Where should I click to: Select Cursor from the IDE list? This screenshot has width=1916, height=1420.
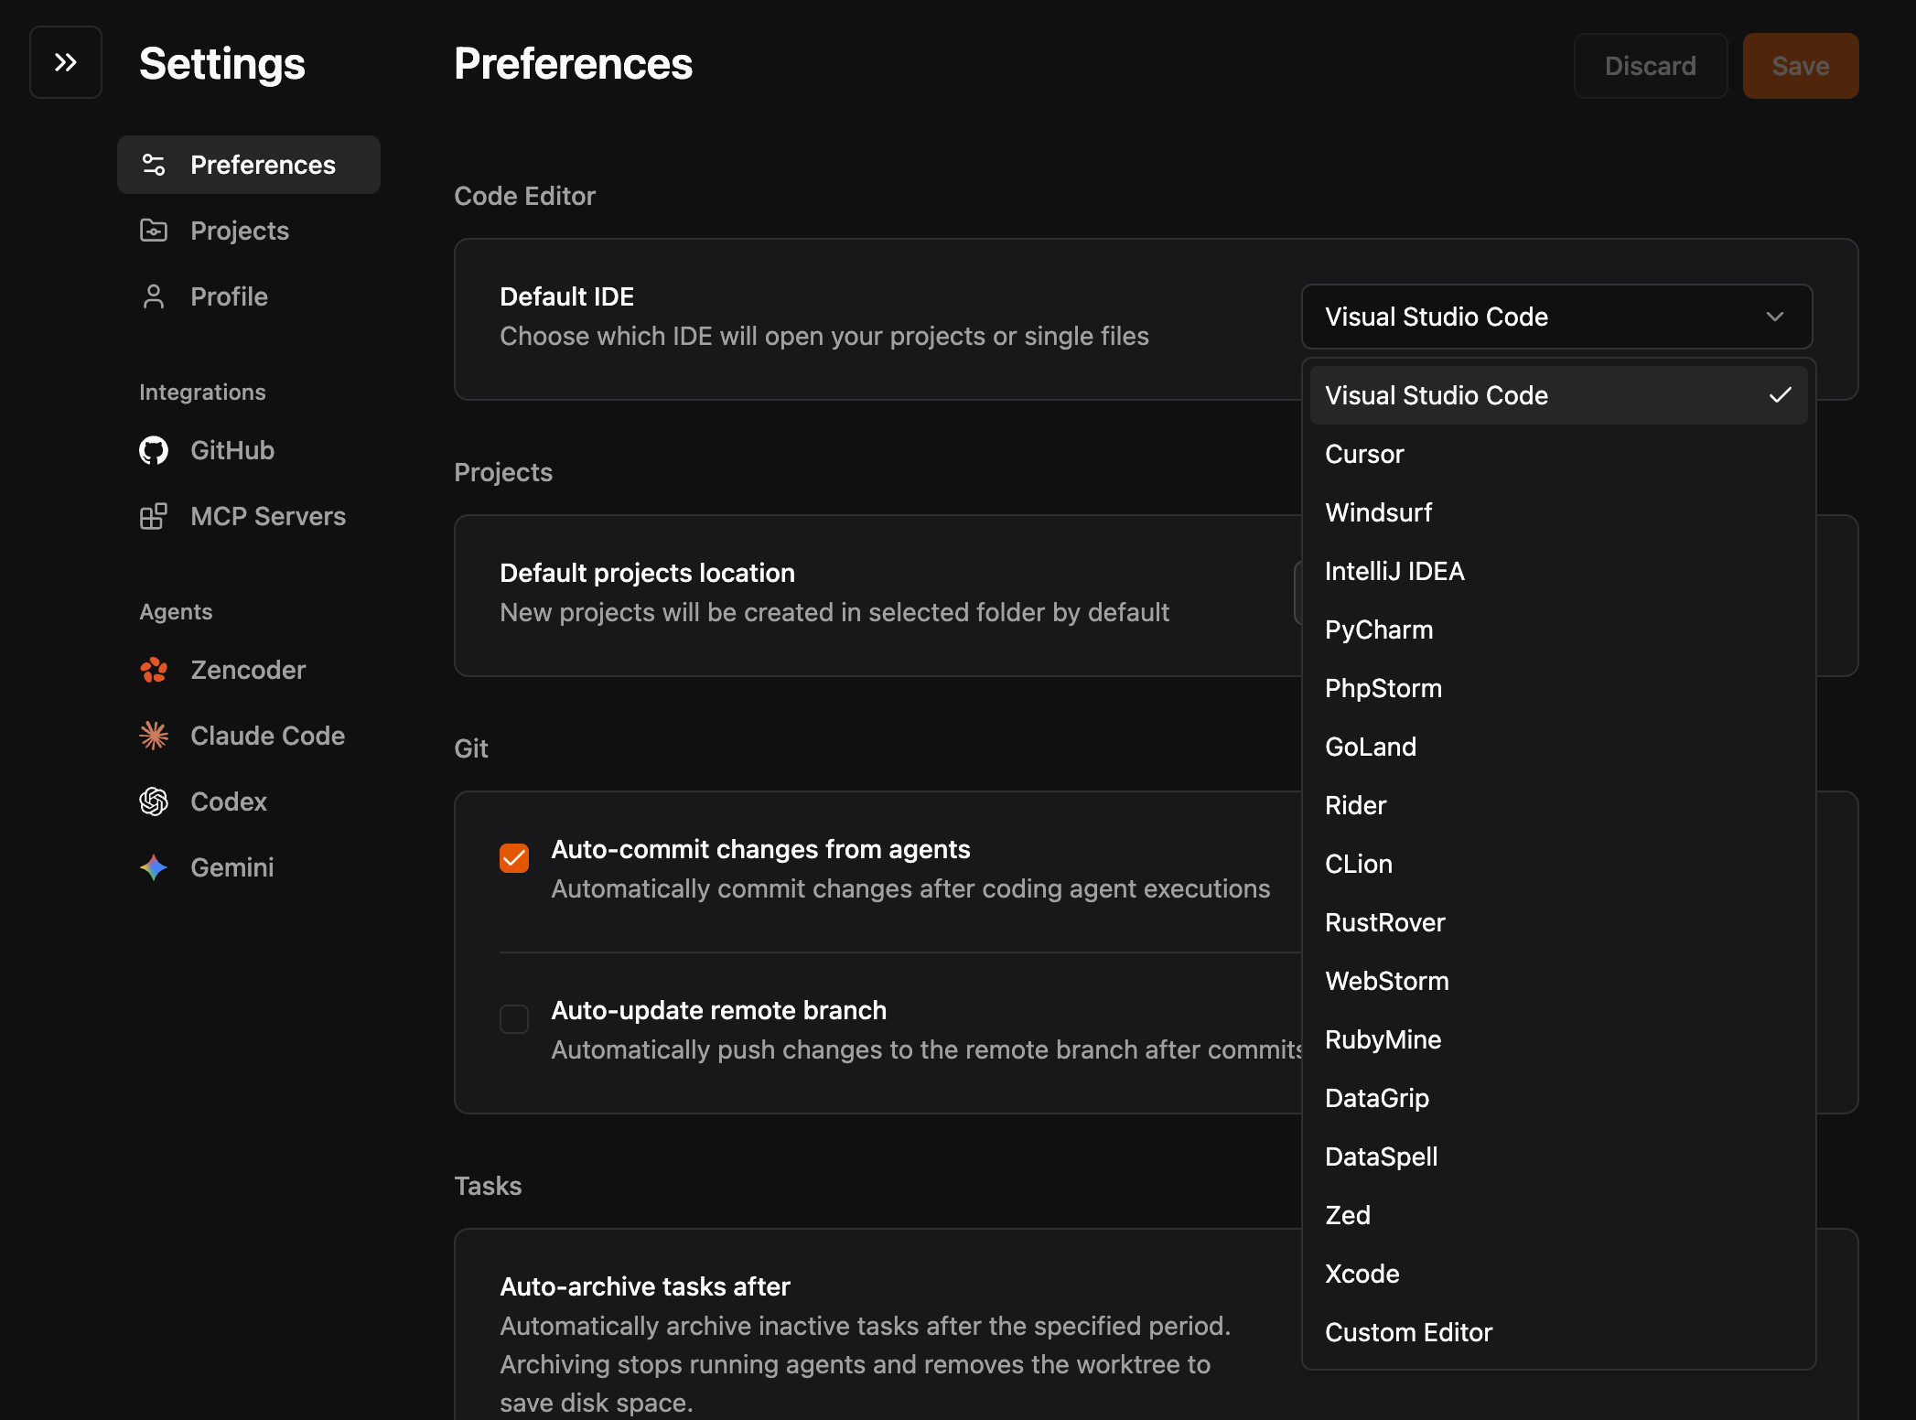(x=1364, y=454)
